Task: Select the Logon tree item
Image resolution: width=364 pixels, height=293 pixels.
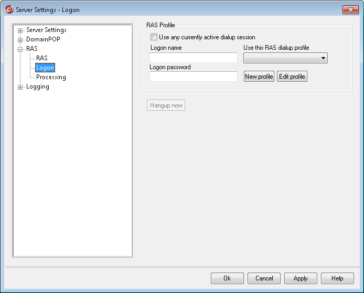Action: tap(45, 68)
